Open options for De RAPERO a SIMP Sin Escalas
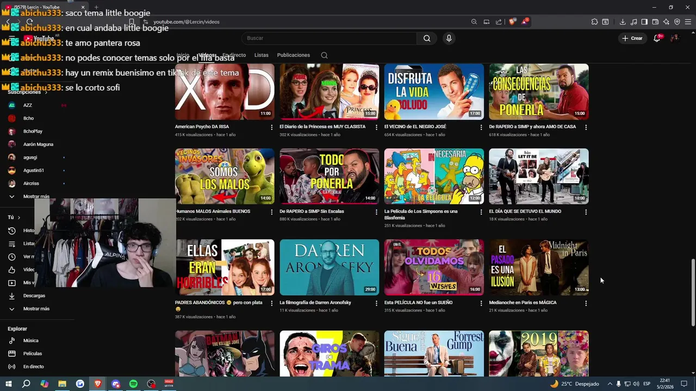Image resolution: width=696 pixels, height=391 pixels. [x=376, y=212]
